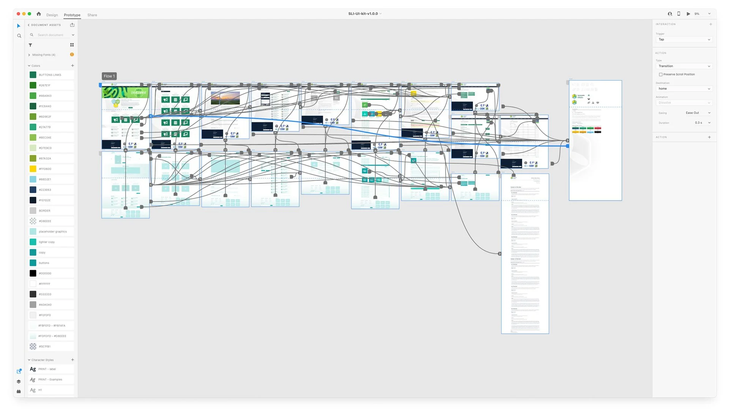
Task: Toggle the Assets panel icon in sidebar
Action: point(19,371)
